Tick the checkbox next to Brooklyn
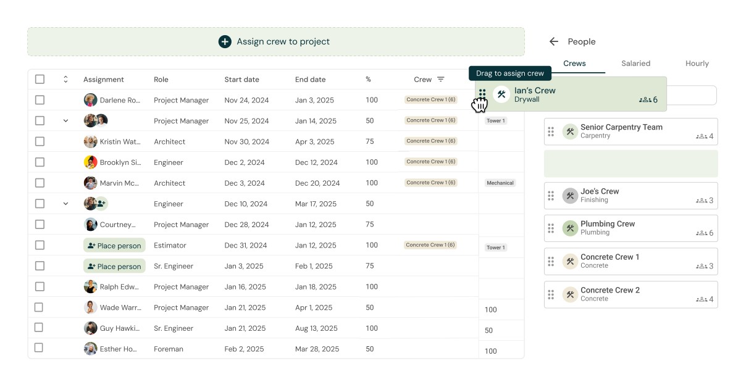 tap(40, 162)
